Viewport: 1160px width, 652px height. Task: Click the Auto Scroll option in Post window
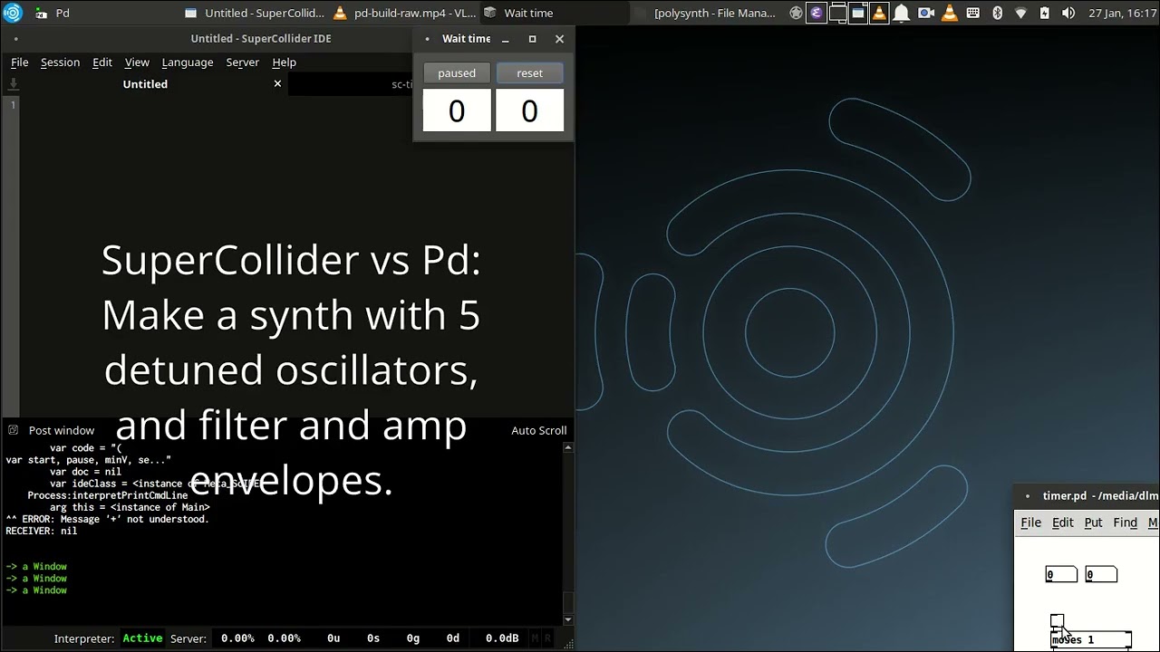pyautogui.click(x=538, y=430)
